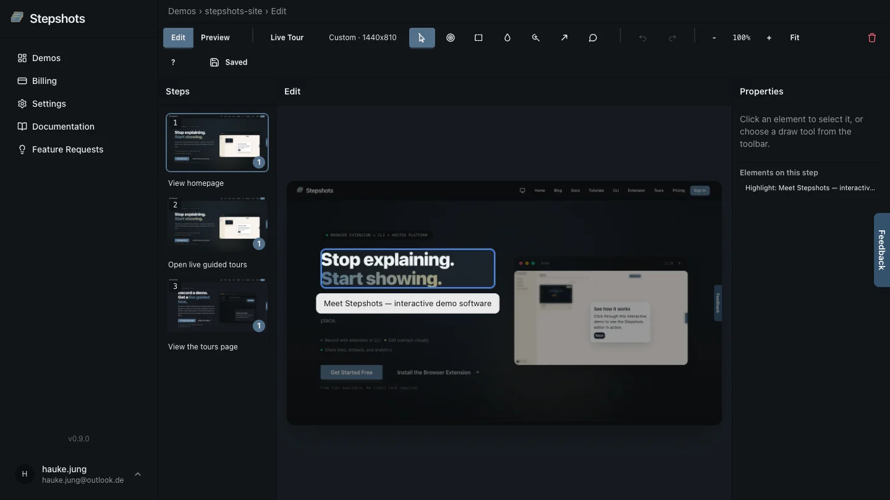The width and height of the screenshot is (890, 500).
Task: Click the 'Elements on this step' heading
Action: 779,173
